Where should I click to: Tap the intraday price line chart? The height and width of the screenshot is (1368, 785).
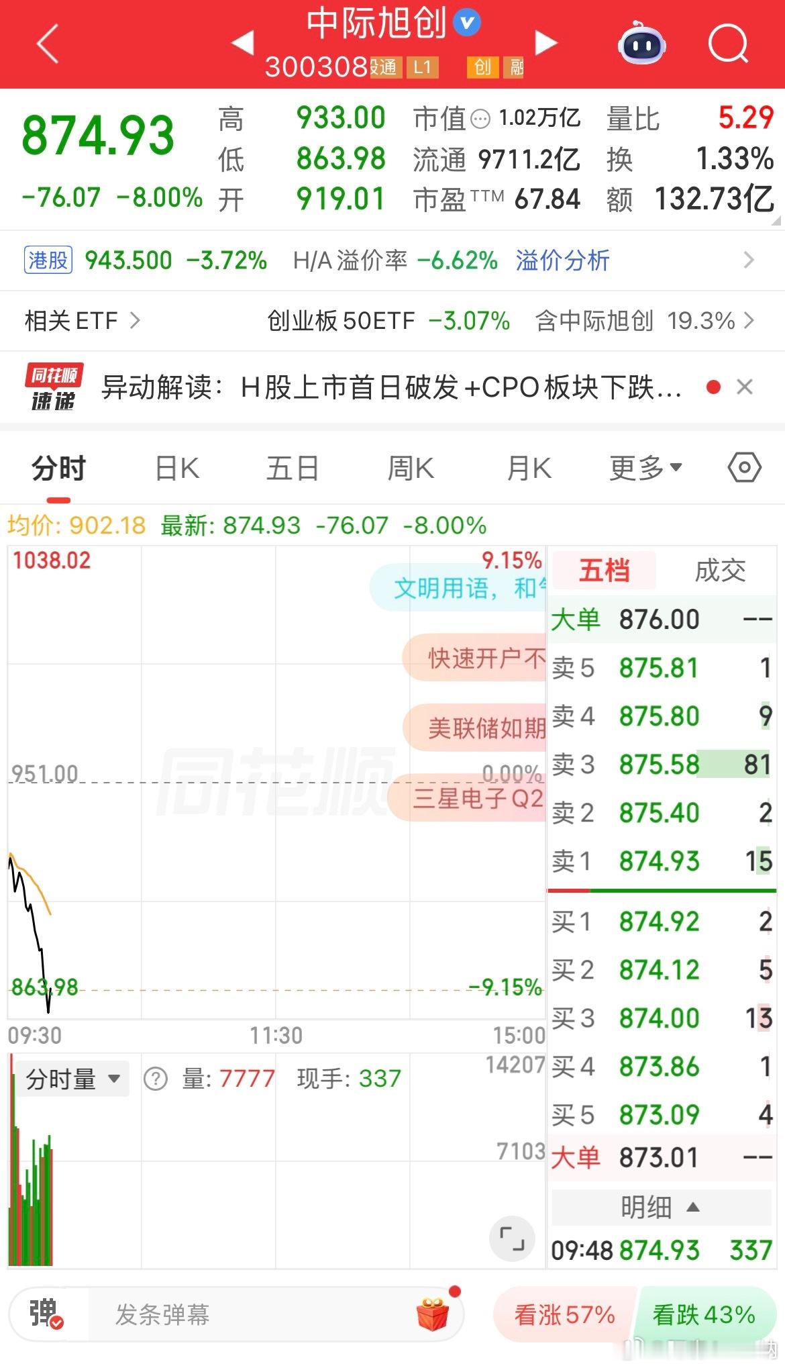[276, 783]
